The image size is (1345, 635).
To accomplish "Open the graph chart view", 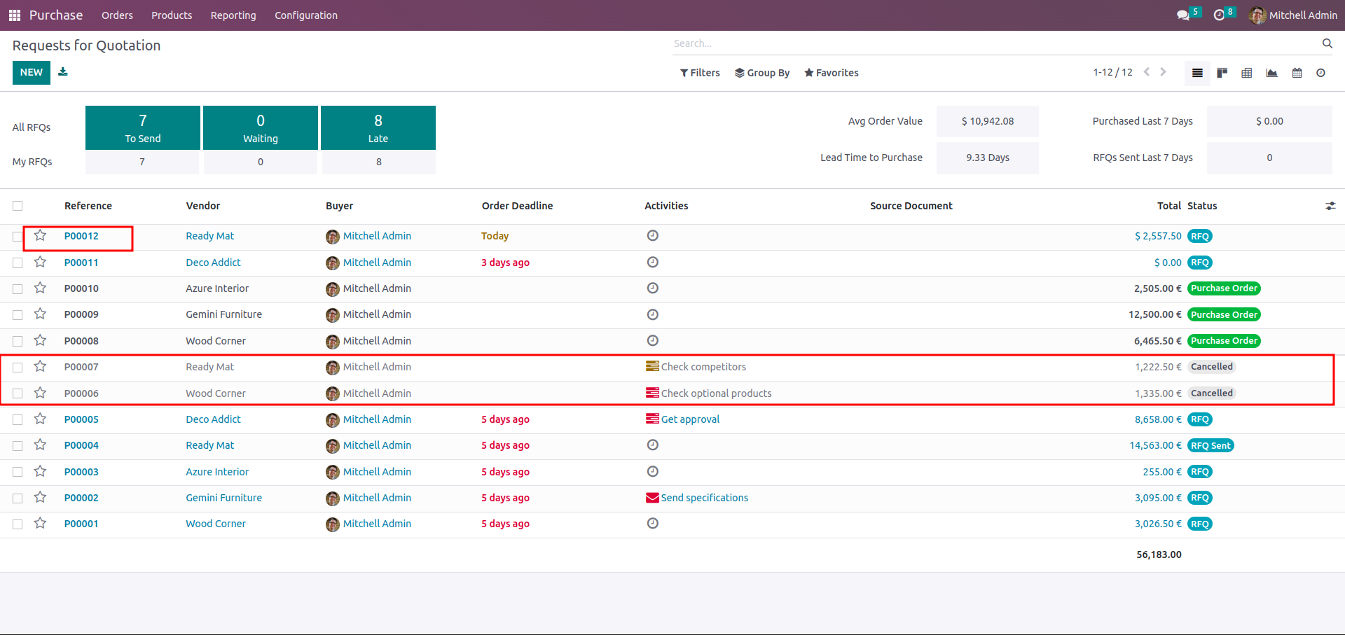I will click(x=1271, y=73).
